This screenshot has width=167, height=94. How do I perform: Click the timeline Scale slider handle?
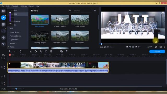tap(16, 89)
